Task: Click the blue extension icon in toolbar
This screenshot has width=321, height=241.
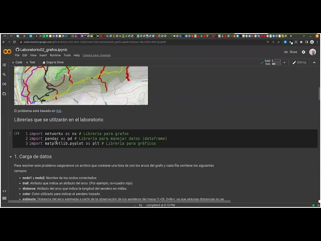Action: [285, 42]
